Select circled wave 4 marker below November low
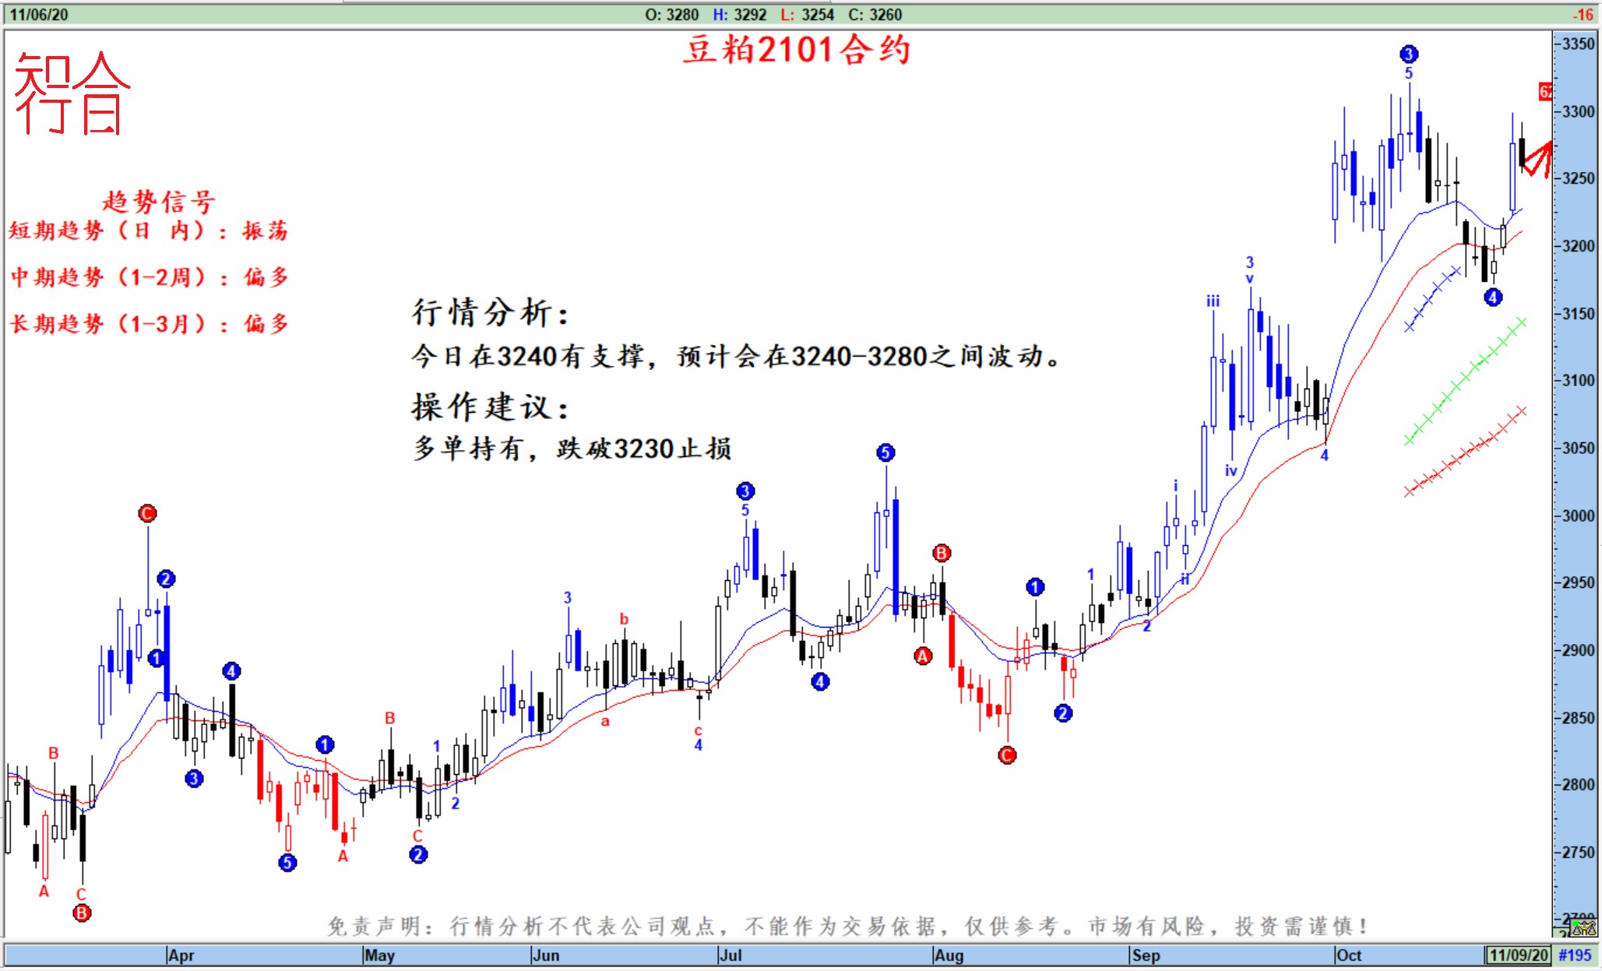The width and height of the screenshot is (1602, 971). (1492, 297)
